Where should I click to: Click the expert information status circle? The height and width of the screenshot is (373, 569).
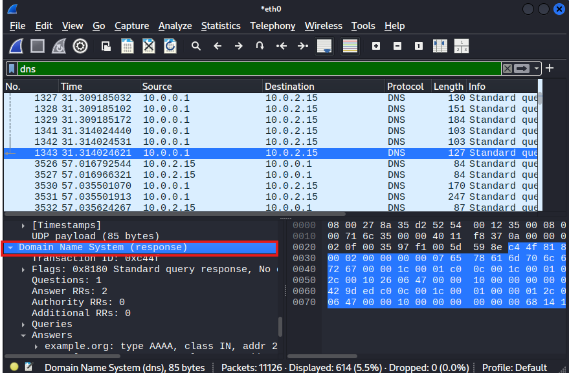click(14, 367)
